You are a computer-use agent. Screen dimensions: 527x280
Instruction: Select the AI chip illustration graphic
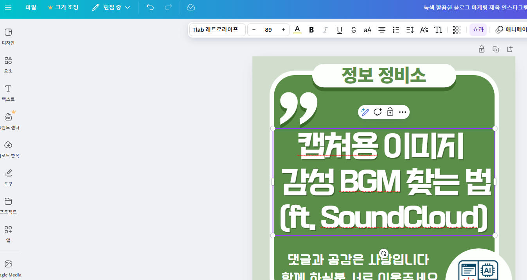(x=478, y=270)
